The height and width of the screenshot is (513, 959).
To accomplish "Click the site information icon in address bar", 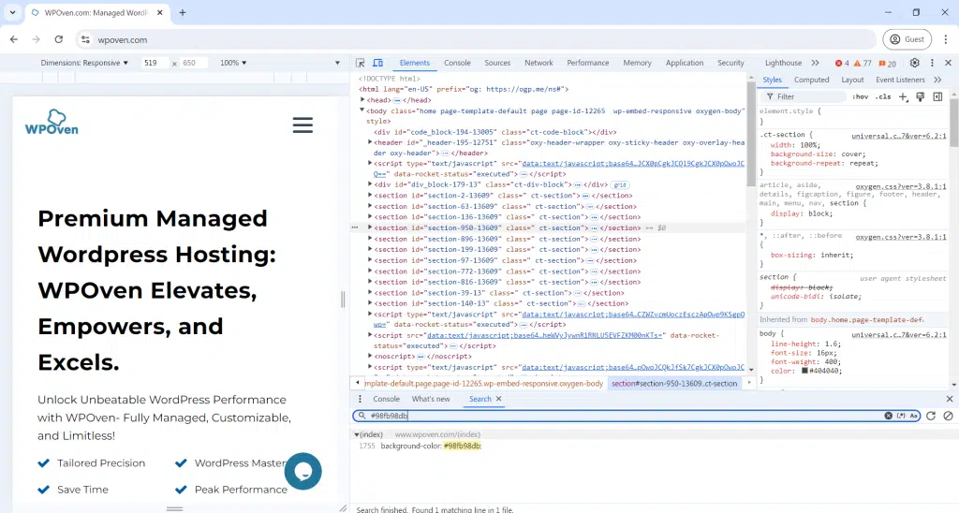I will (x=85, y=39).
